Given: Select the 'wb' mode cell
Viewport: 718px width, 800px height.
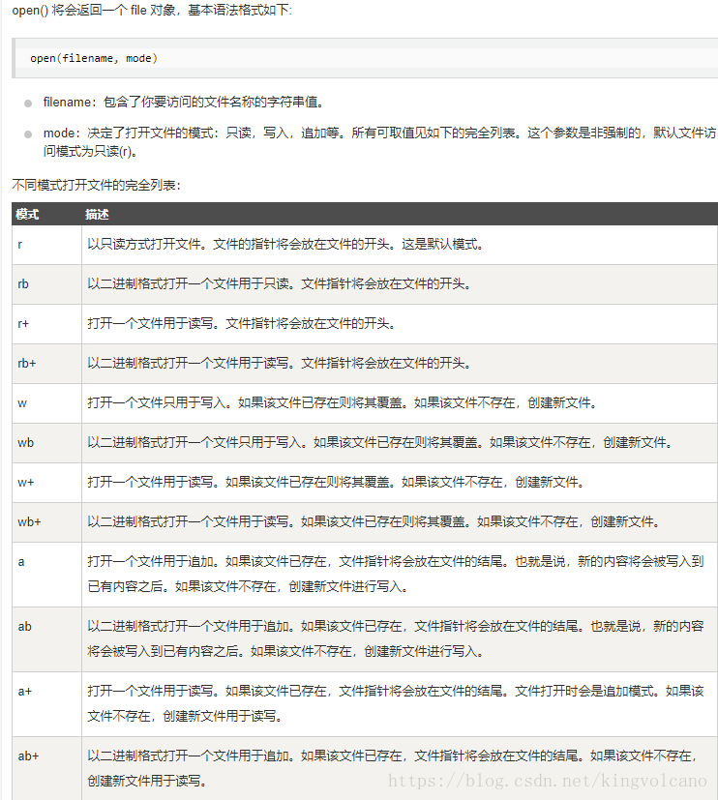Looking at the screenshot, I should [x=47, y=443].
